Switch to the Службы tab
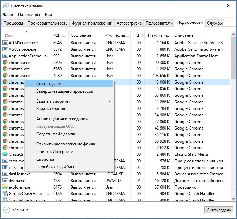Image resolution: width=237 pixels, height=219 pixels. coord(215,23)
